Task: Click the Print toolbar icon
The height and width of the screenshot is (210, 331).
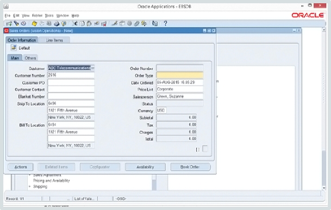Action: [57, 23]
